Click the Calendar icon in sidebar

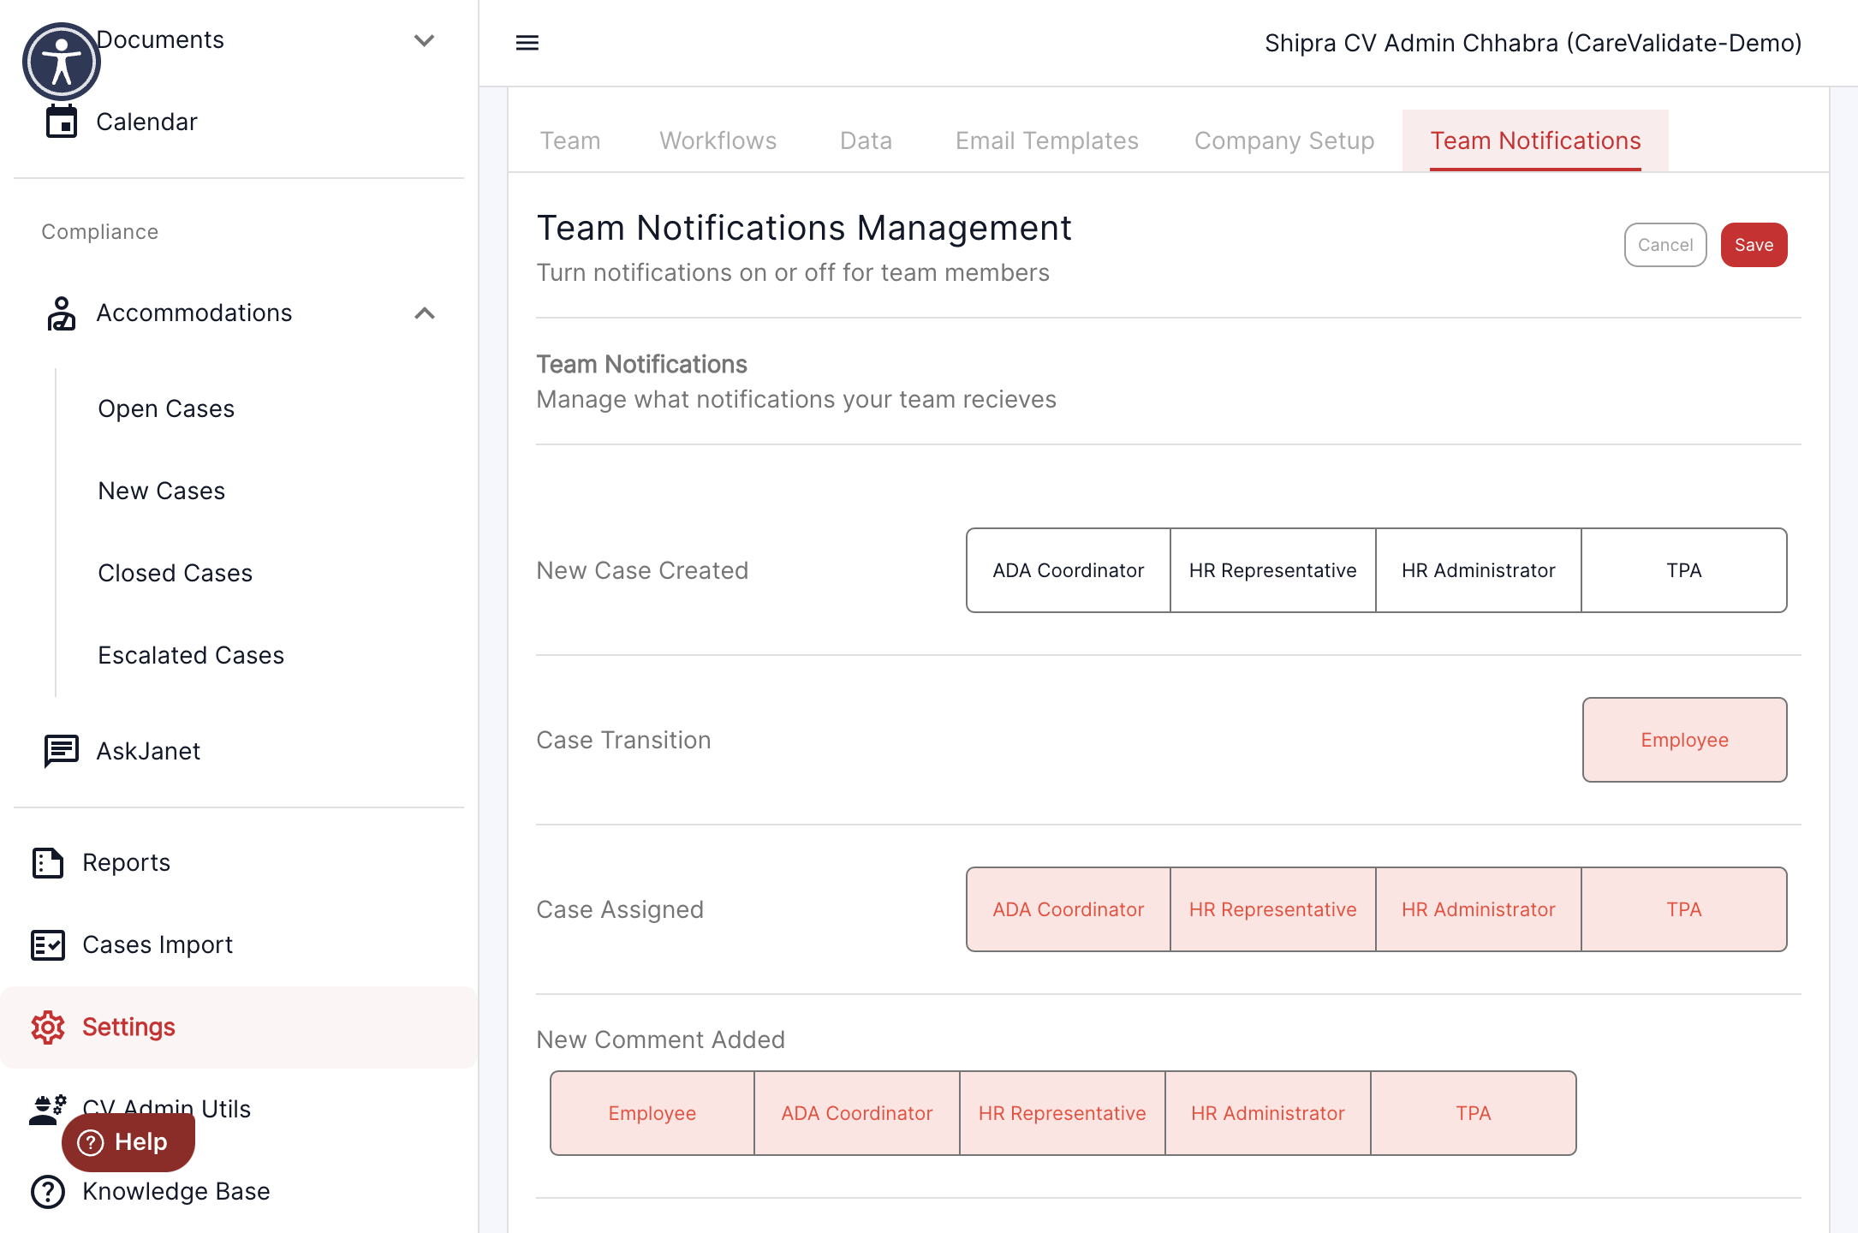click(62, 122)
